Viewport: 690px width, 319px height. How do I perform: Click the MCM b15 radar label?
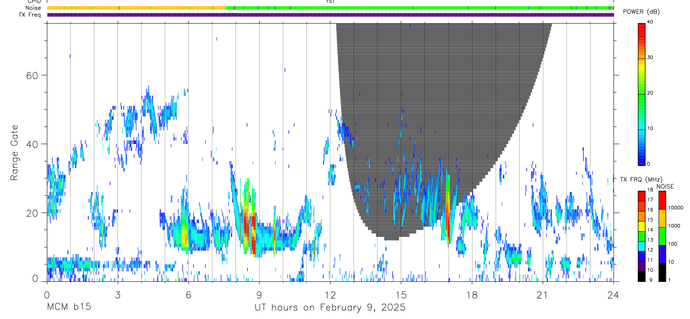[x=69, y=308]
